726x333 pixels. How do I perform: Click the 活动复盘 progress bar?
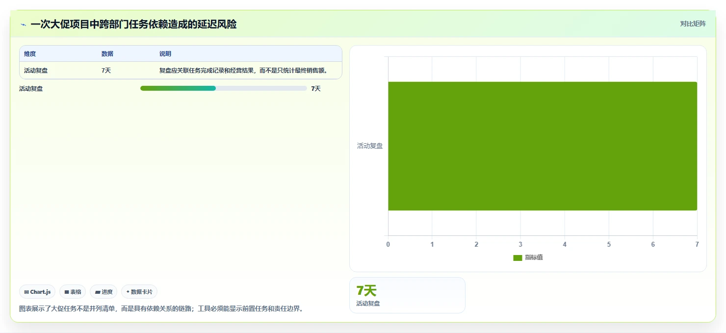click(224, 88)
